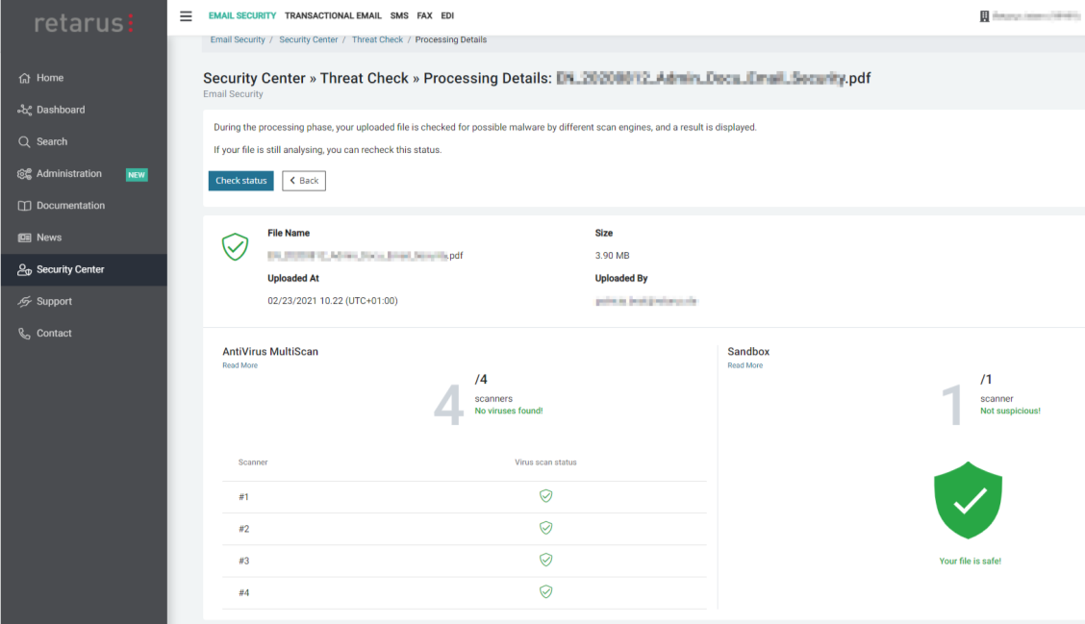Click the Search magnifier icon

pyautogui.click(x=25, y=142)
